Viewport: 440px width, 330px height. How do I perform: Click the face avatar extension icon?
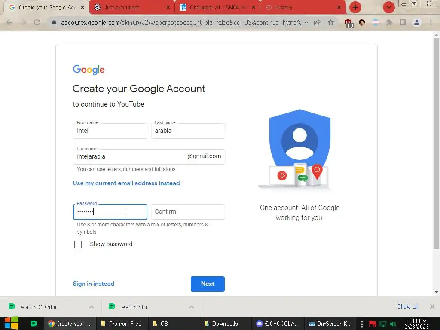(362, 22)
